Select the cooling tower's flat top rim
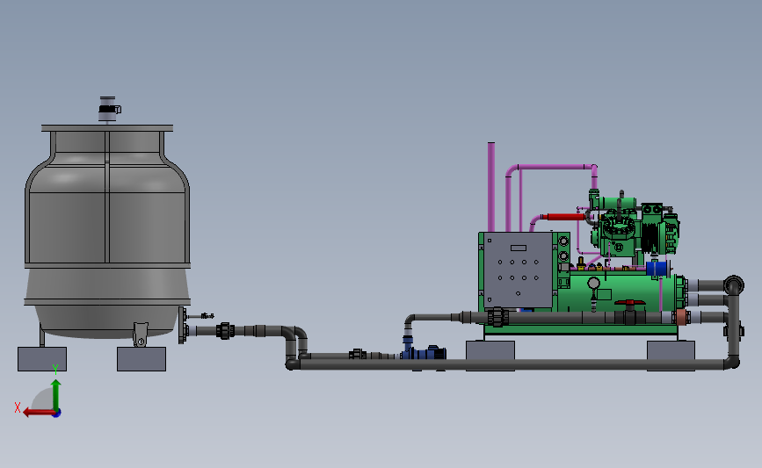This screenshot has height=468, width=762. click(x=107, y=128)
